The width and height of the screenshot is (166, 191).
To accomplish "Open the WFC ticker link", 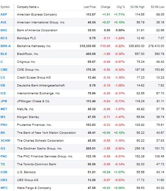I will (x=4, y=188).
